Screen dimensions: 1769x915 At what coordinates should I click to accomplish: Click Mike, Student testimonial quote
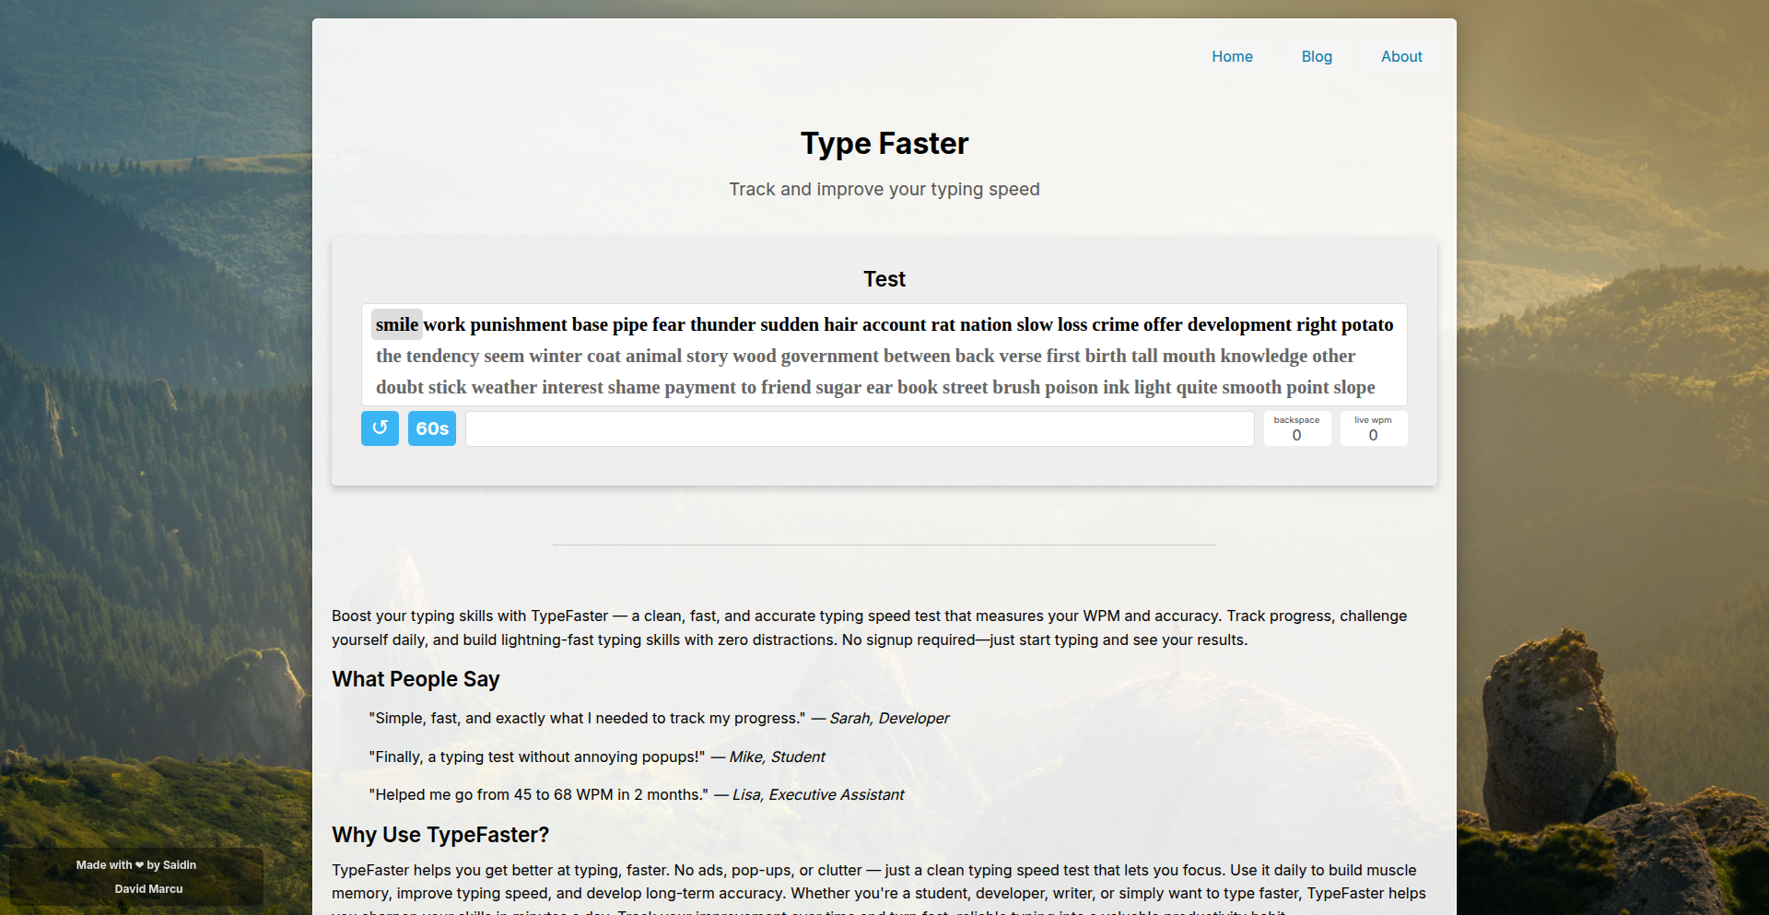tap(597, 757)
